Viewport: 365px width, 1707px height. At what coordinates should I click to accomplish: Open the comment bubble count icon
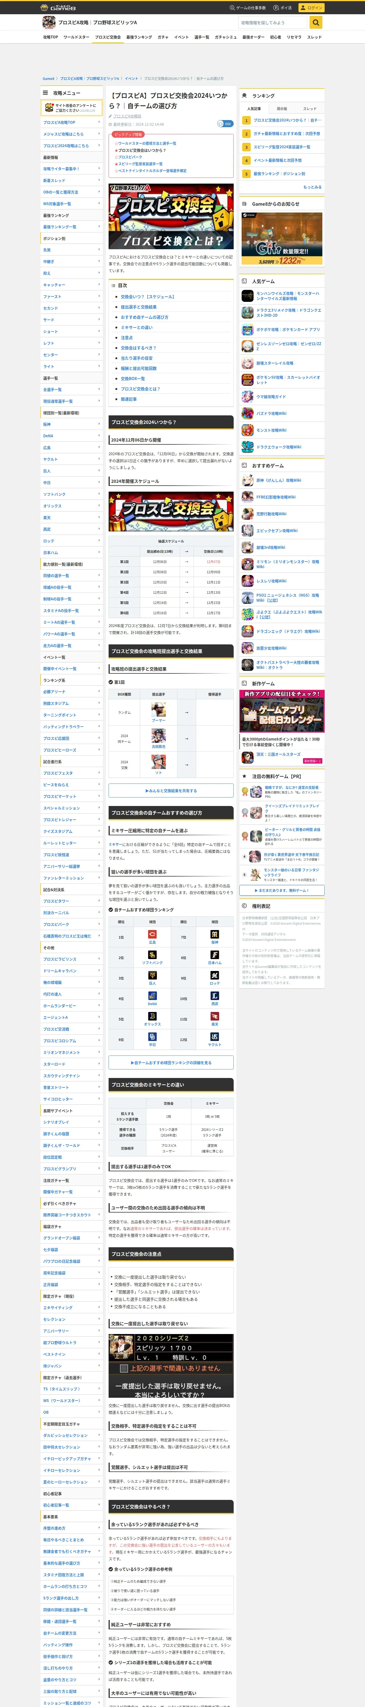click(225, 124)
